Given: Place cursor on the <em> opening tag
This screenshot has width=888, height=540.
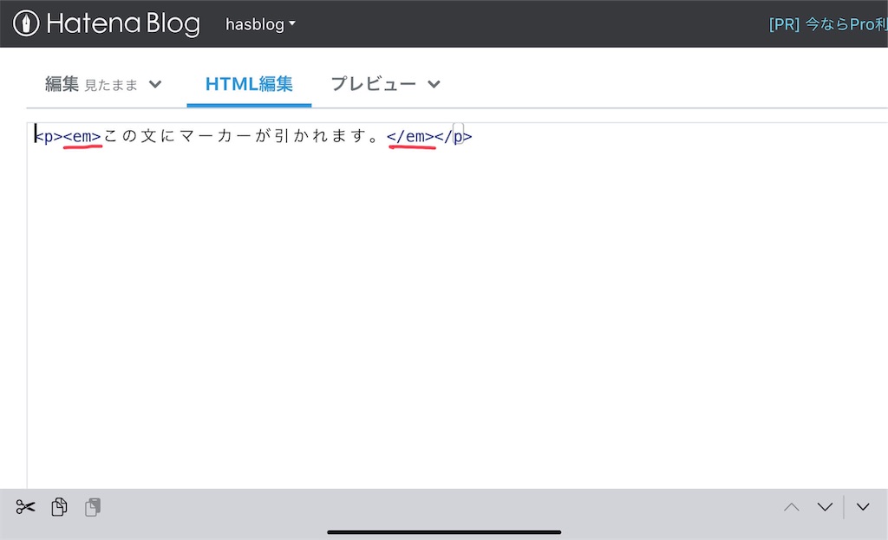Looking at the screenshot, I should pyautogui.click(x=82, y=136).
